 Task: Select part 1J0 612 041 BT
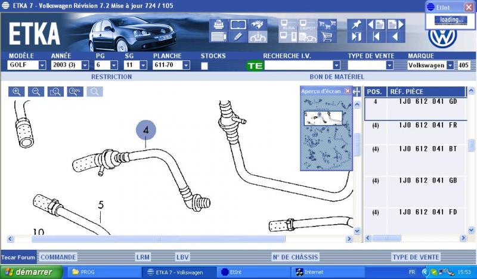pos(416,160)
